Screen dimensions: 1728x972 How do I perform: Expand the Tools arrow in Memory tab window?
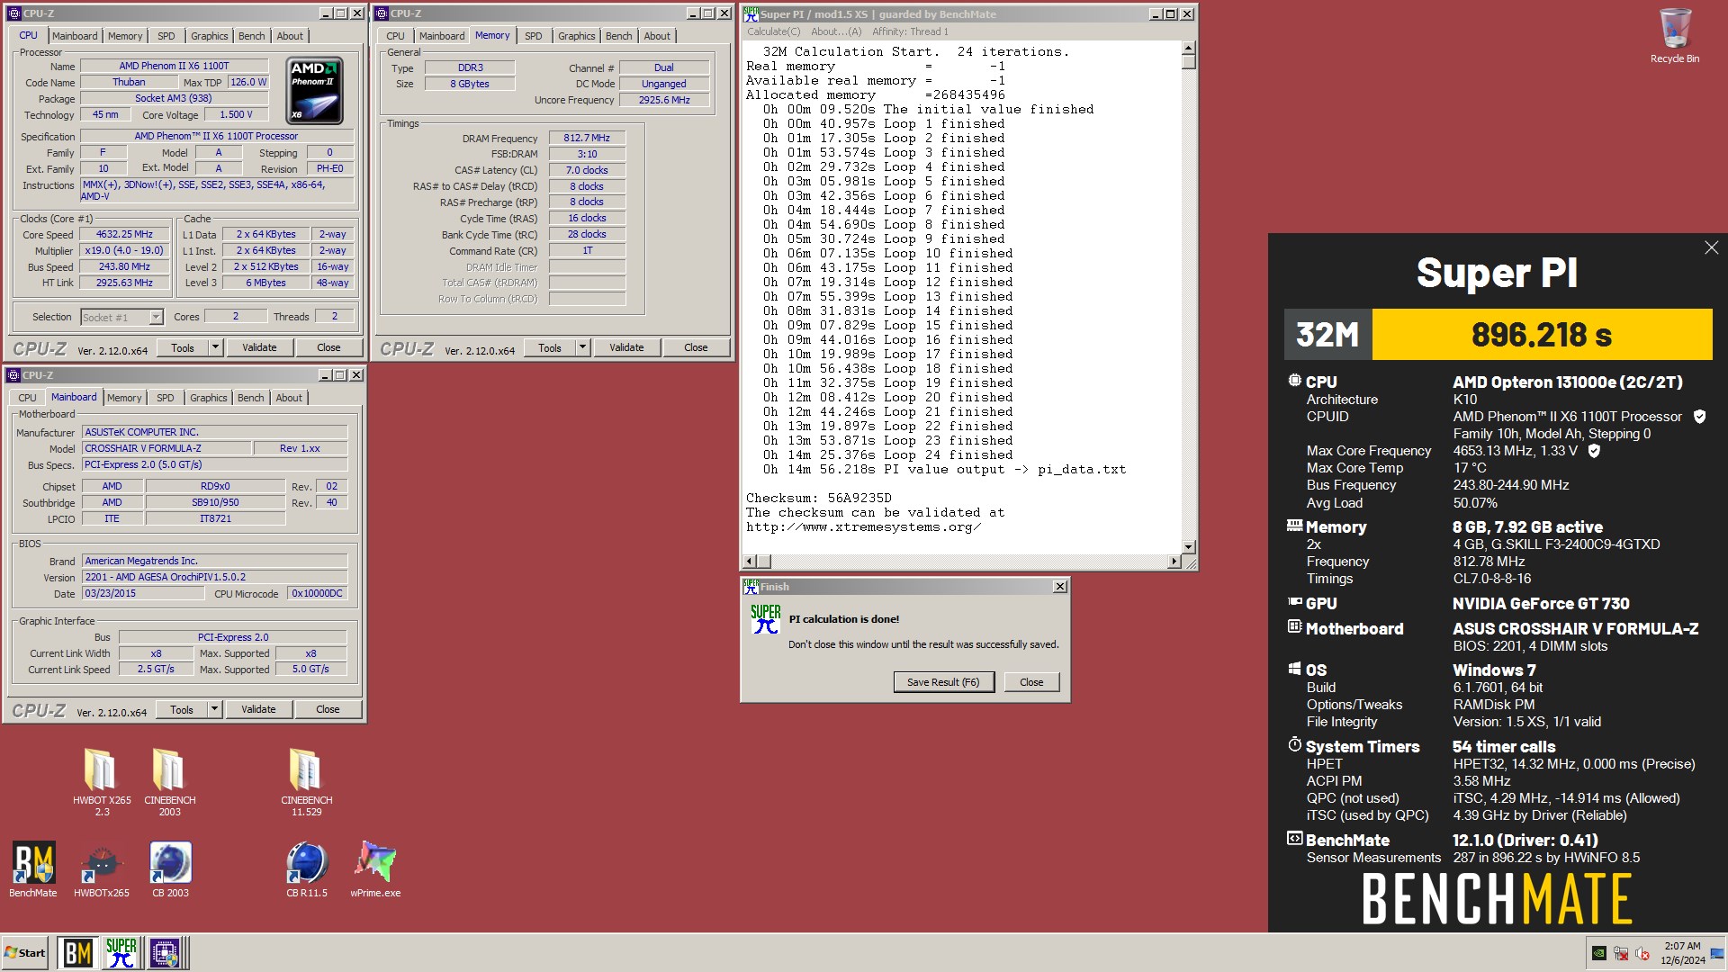tap(582, 347)
